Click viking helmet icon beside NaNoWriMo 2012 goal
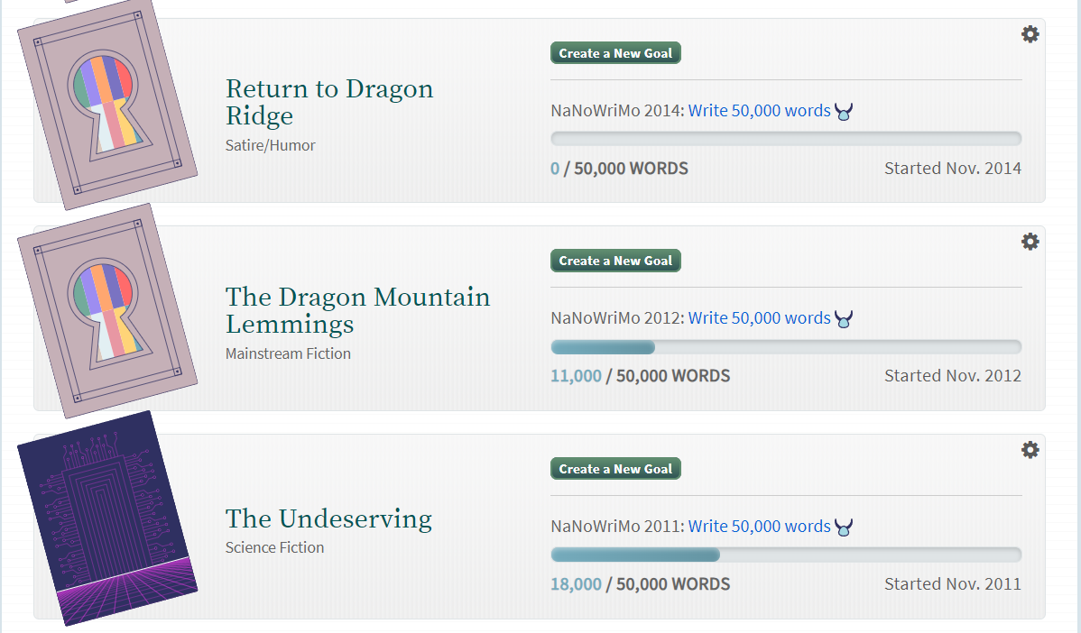The image size is (1081, 633). 844,319
